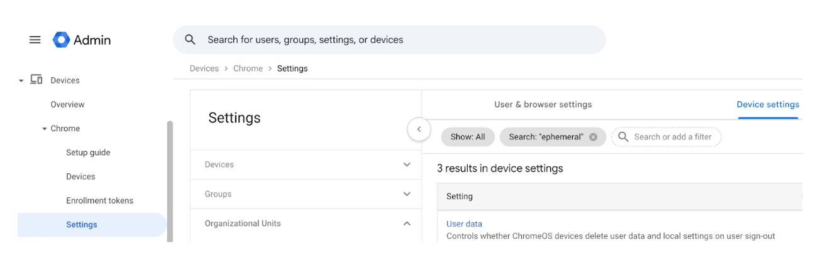Open the main hamburger menu
The image size is (835, 260).
[x=35, y=40]
